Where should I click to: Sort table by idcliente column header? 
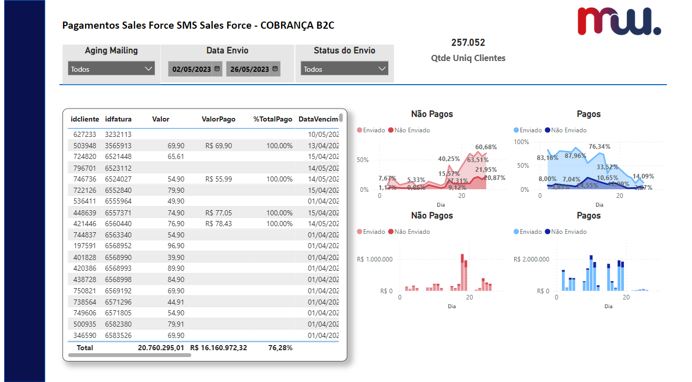85,119
